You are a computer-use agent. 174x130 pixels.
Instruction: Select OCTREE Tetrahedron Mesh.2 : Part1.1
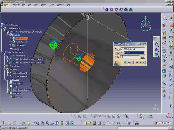28,63
